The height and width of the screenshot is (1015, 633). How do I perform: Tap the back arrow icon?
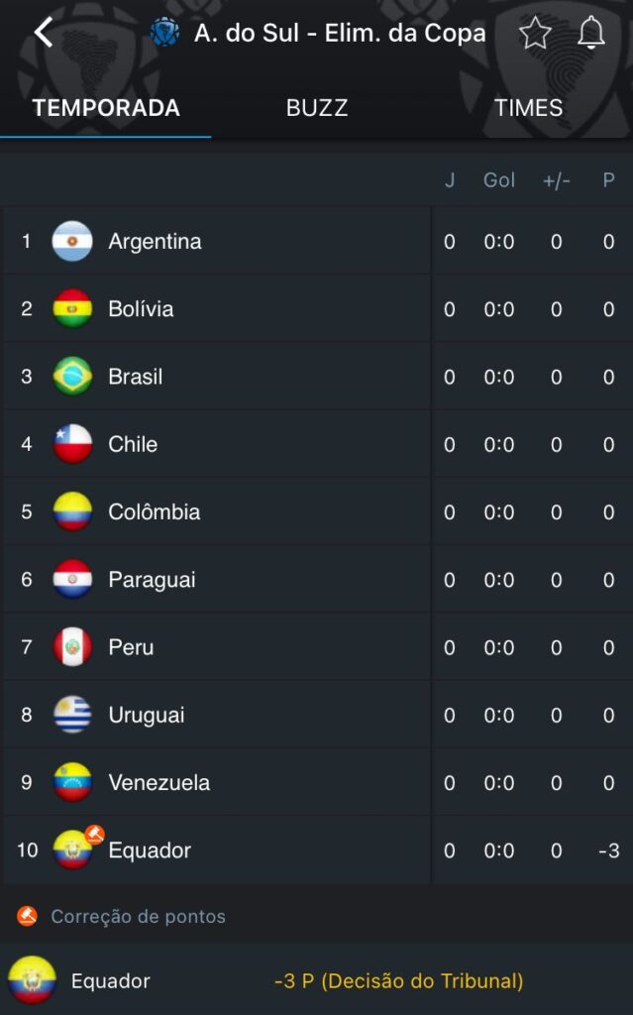pos(43,33)
